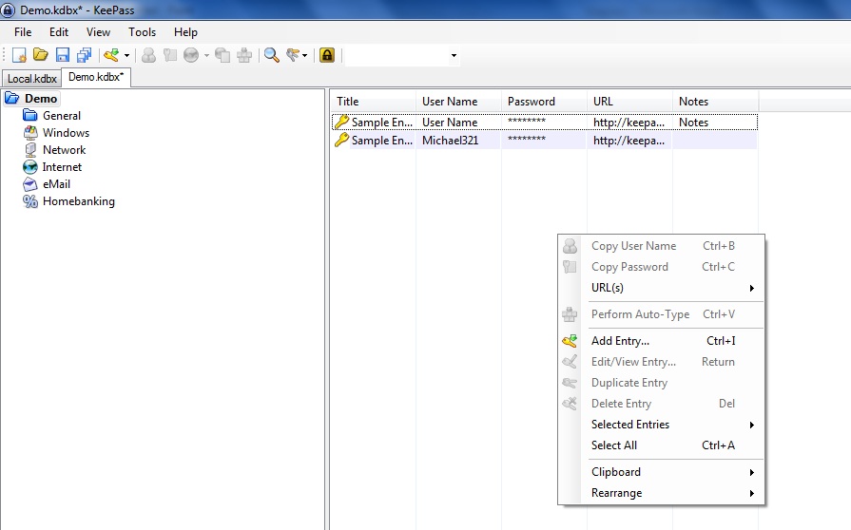Click the Internet globe group icon
Viewport: 851px width, 530px height.
pyautogui.click(x=30, y=167)
